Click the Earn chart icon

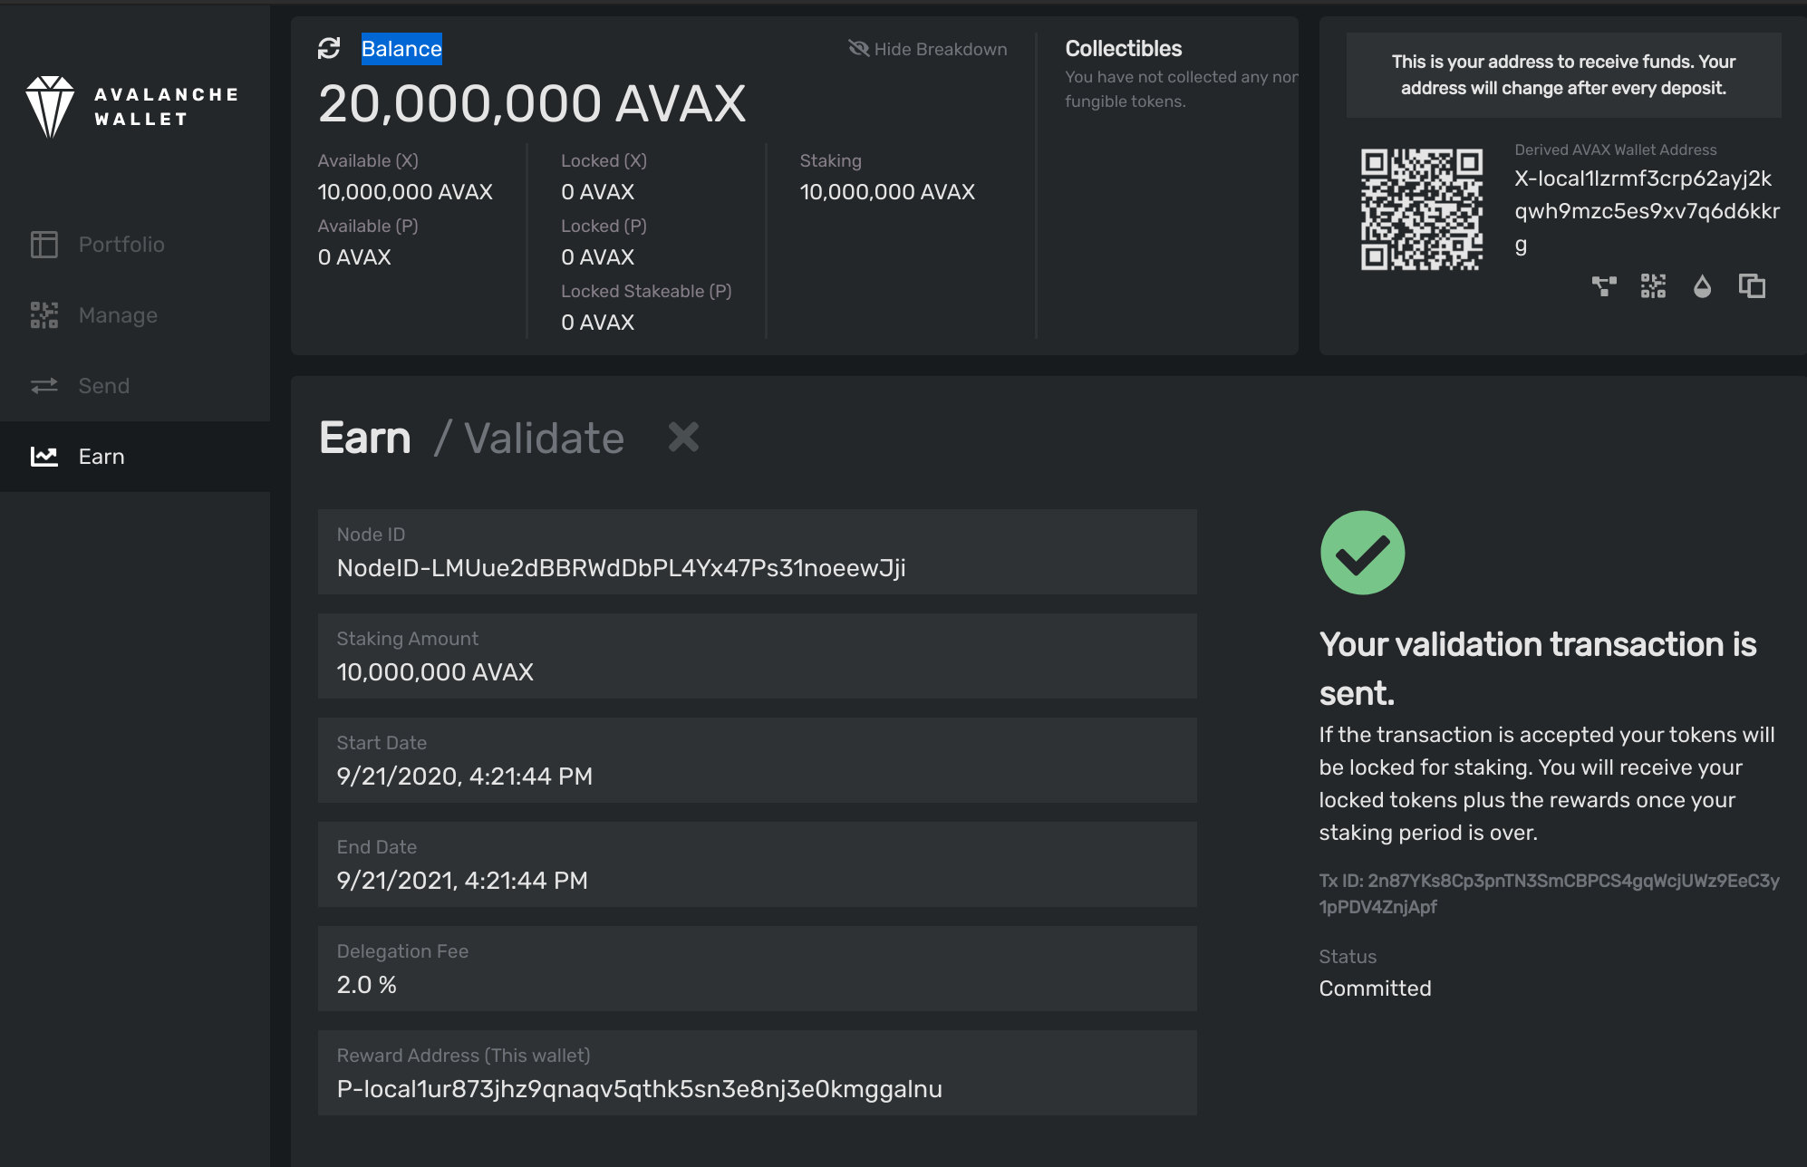tap(43, 457)
